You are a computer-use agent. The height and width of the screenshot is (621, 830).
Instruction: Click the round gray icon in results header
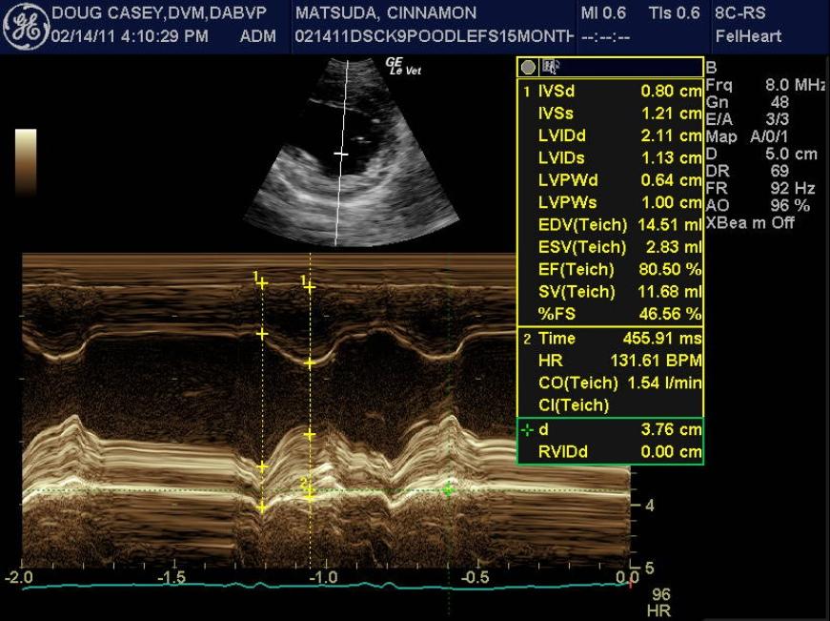(x=528, y=67)
